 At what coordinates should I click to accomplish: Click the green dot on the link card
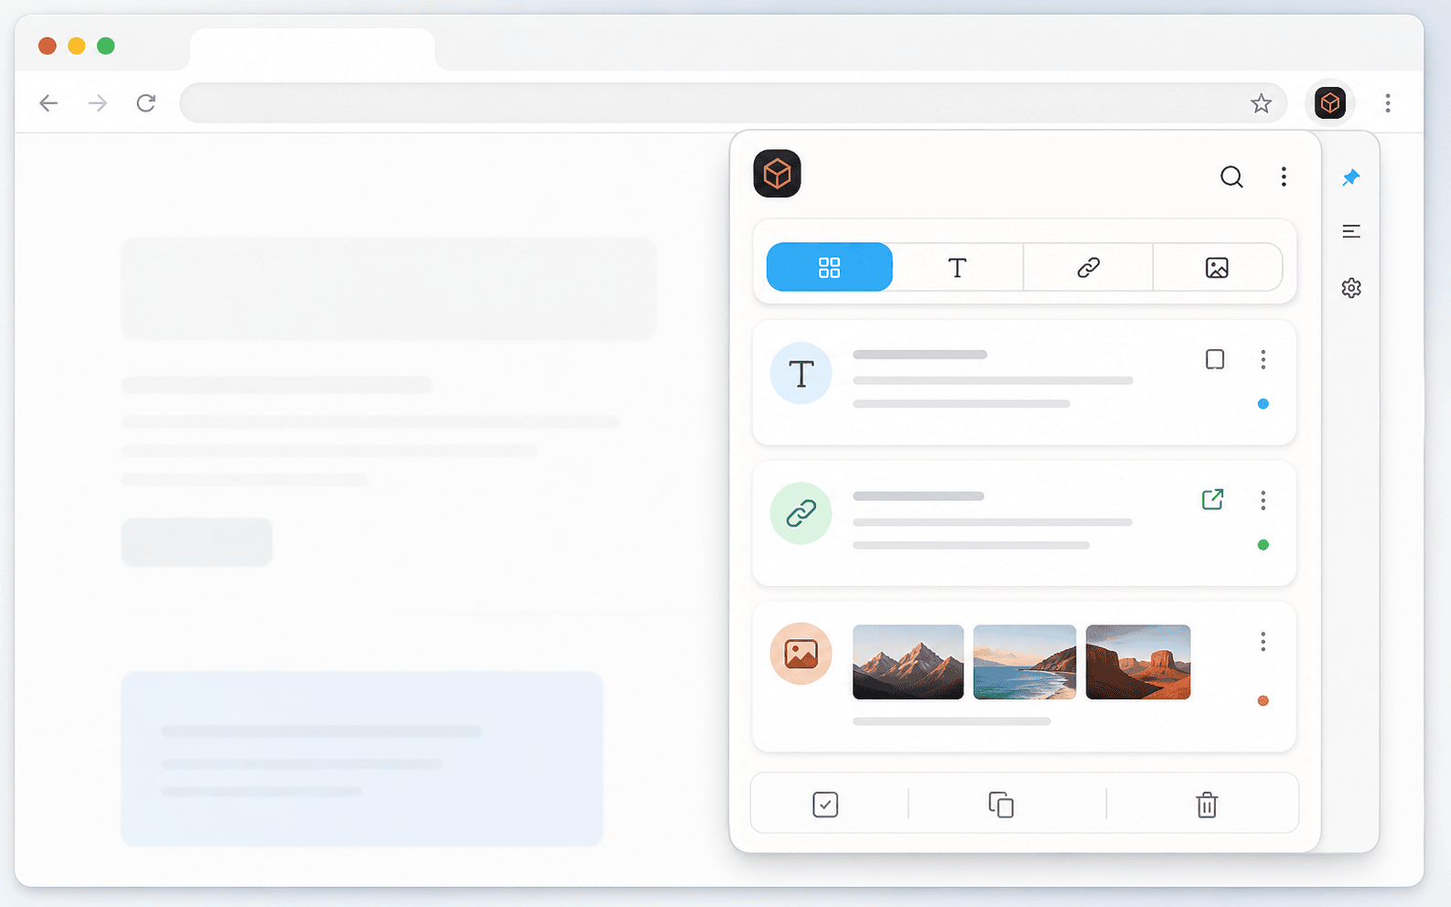1263,545
